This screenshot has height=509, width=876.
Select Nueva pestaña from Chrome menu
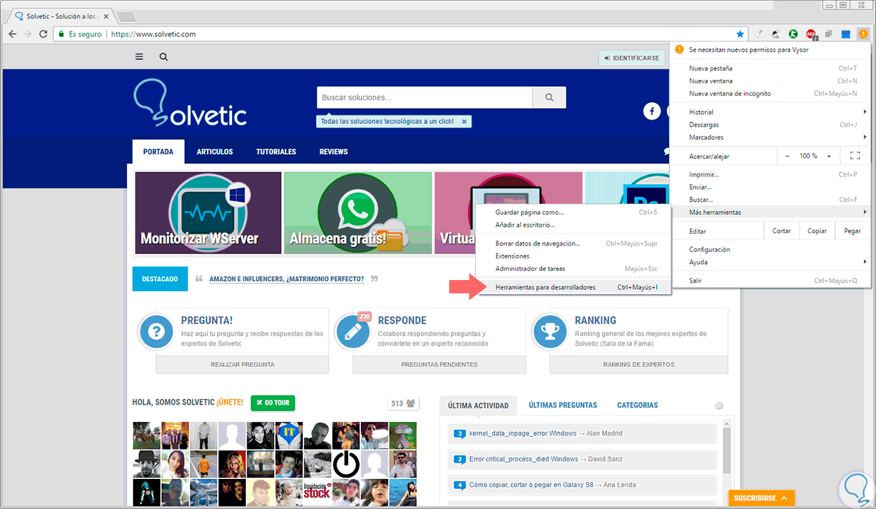[x=772, y=69]
